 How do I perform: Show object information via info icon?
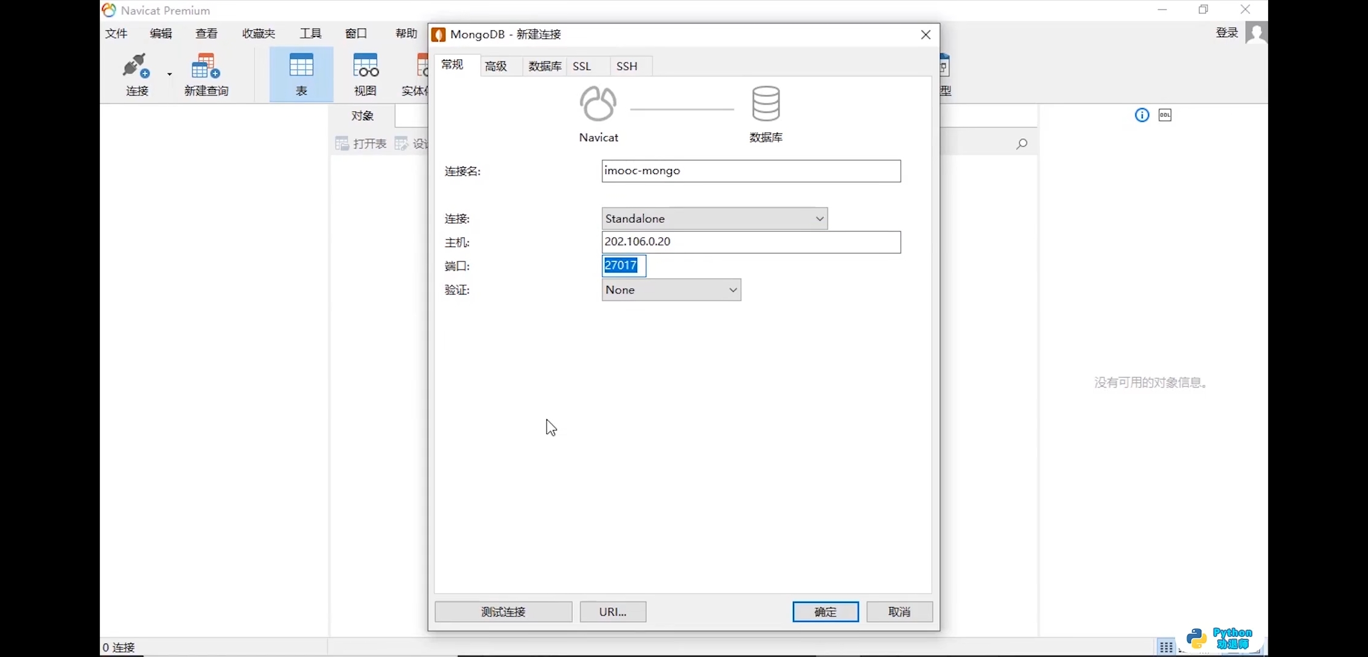click(1142, 115)
